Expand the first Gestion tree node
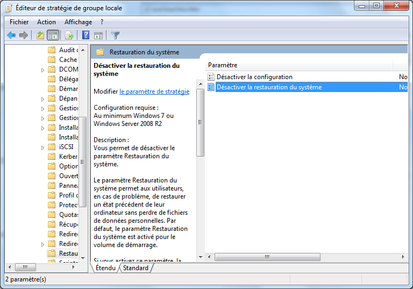413x289 pixels. pyautogui.click(x=42, y=109)
